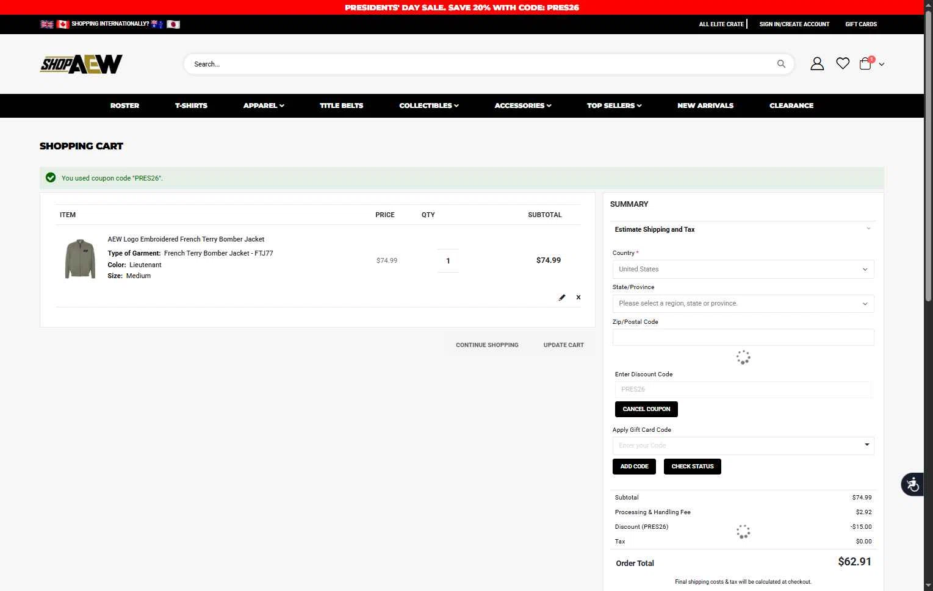
Task: Expand the APPAREL menu
Action: pos(264,106)
